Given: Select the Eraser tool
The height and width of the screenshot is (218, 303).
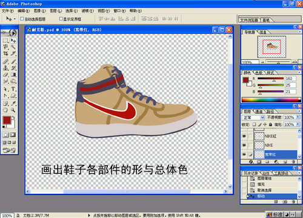Looking at the screenshot, I should pyautogui.click(x=5, y=74).
